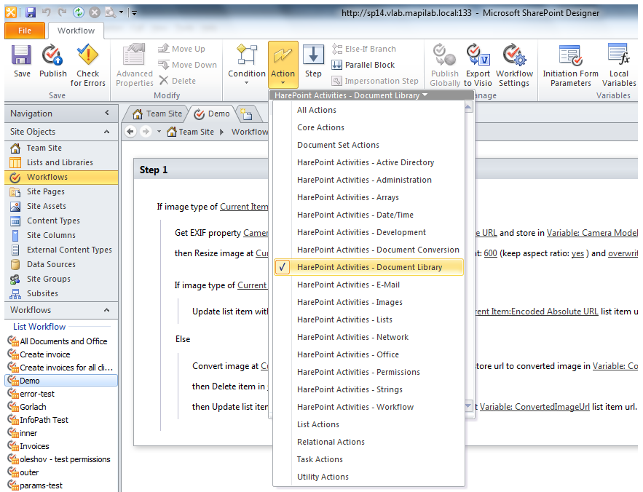Expand the Action dropdown arrow
Image resolution: width=643 pixels, height=492 pixels.
[283, 83]
